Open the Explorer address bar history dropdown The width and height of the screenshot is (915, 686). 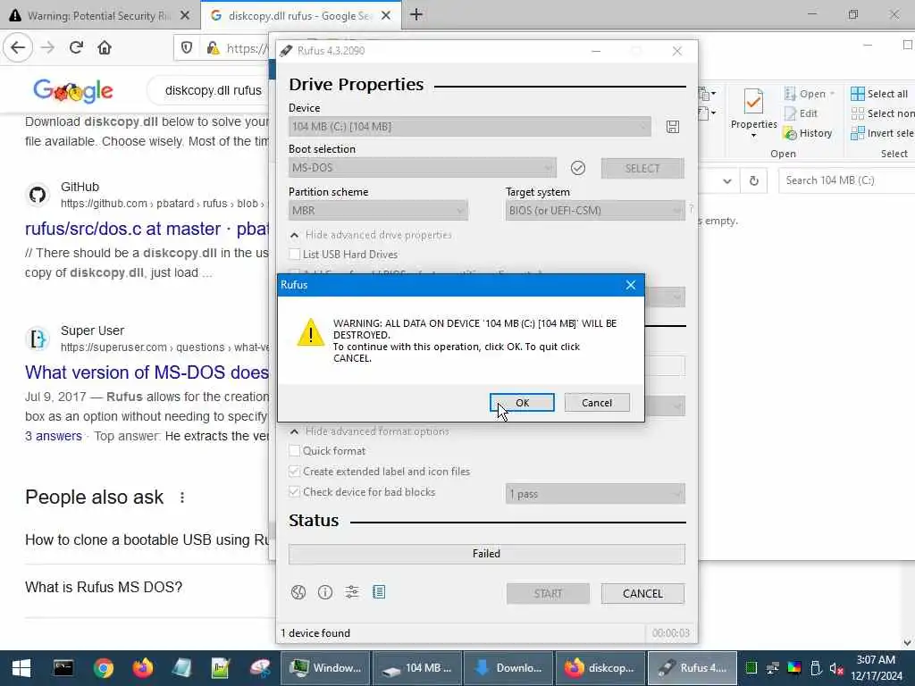(727, 180)
